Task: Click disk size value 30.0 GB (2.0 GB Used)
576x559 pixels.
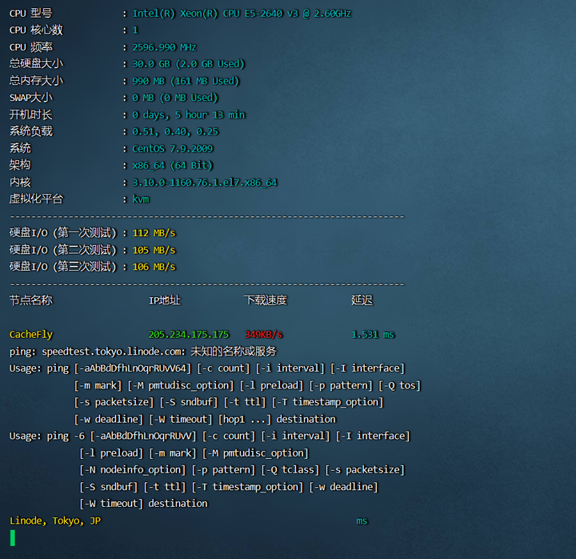Action: pyautogui.click(x=188, y=64)
